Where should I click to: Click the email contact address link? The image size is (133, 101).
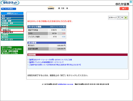click(65, 84)
